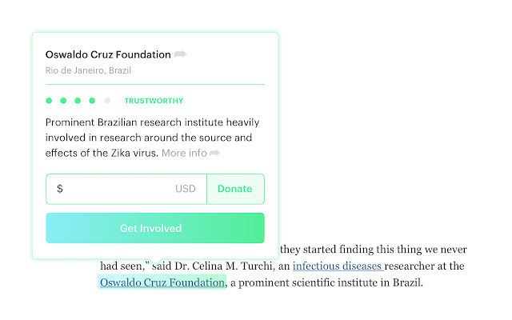Click the fourth green trust rating dot
The height and width of the screenshot is (320, 512).
click(x=93, y=101)
